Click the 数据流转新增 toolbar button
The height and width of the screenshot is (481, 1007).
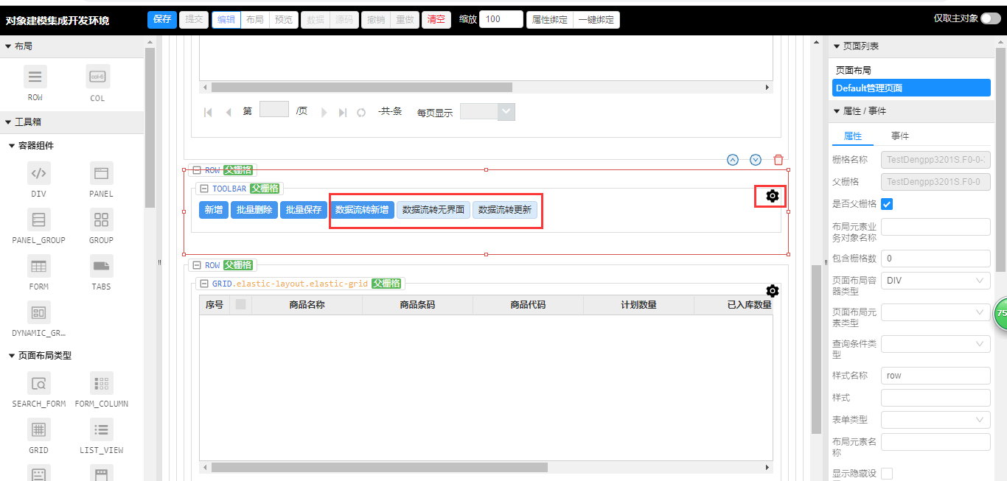pyautogui.click(x=362, y=210)
